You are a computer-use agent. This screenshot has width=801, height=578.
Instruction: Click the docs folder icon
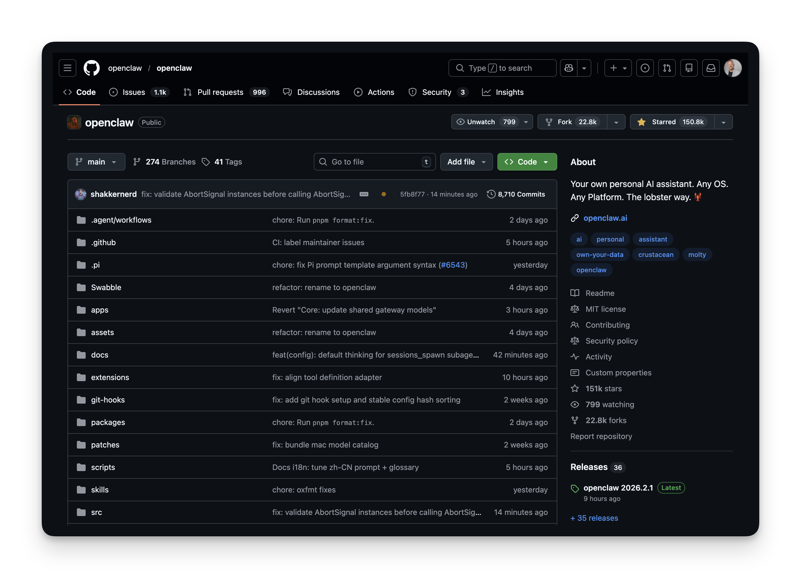(x=81, y=355)
